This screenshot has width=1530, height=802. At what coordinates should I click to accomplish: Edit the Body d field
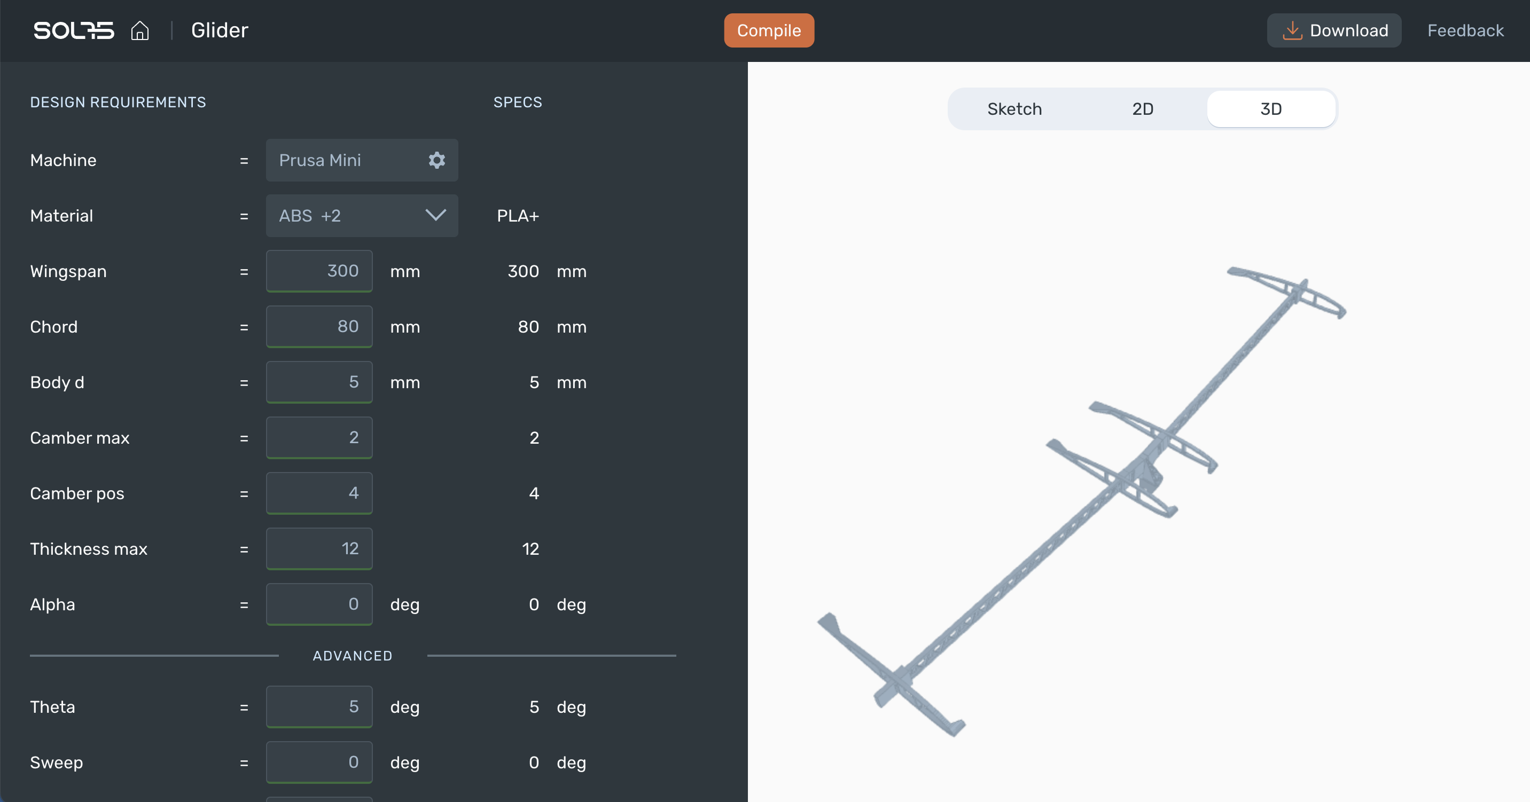click(319, 382)
